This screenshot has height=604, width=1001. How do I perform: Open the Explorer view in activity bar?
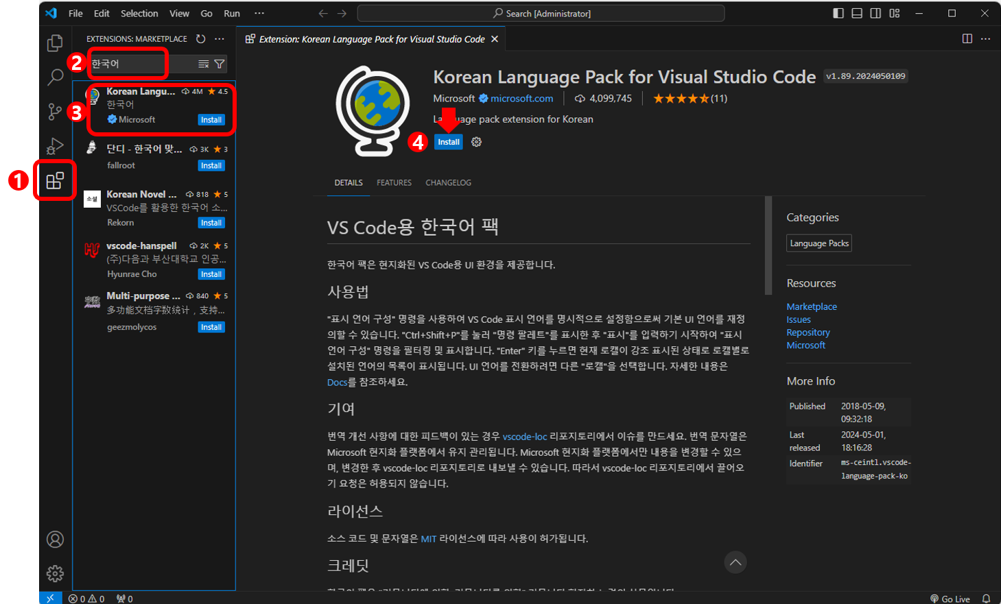tap(55, 43)
